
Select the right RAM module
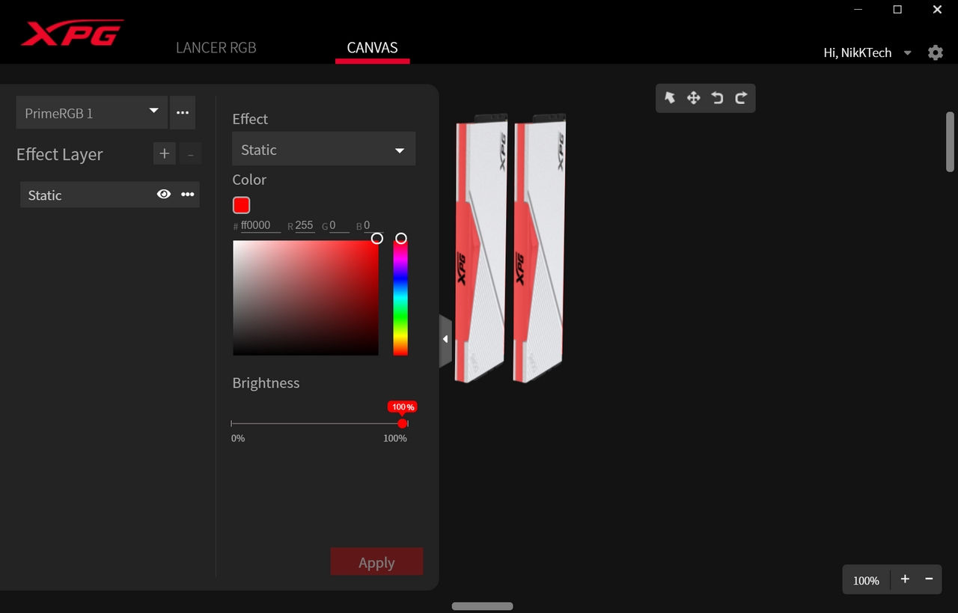pos(539,248)
